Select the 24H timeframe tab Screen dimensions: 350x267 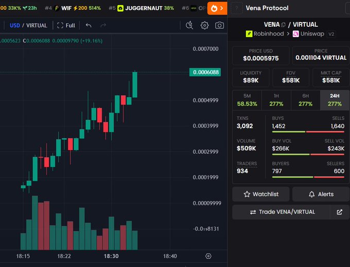(x=335, y=100)
